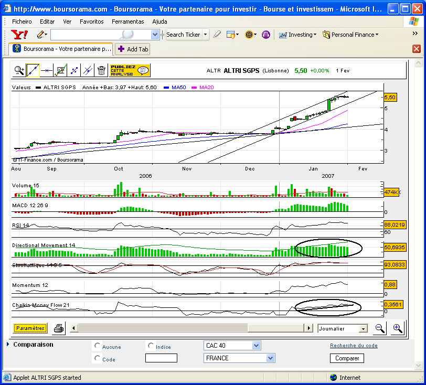Open the CAC 40 index dropdown
426x385 pixels.
pyautogui.click(x=232, y=346)
